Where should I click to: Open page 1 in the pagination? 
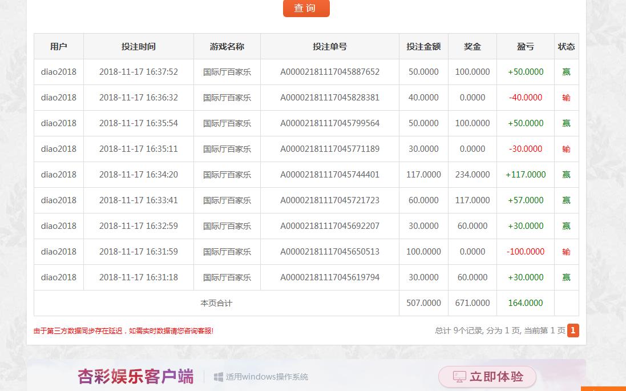[573, 330]
